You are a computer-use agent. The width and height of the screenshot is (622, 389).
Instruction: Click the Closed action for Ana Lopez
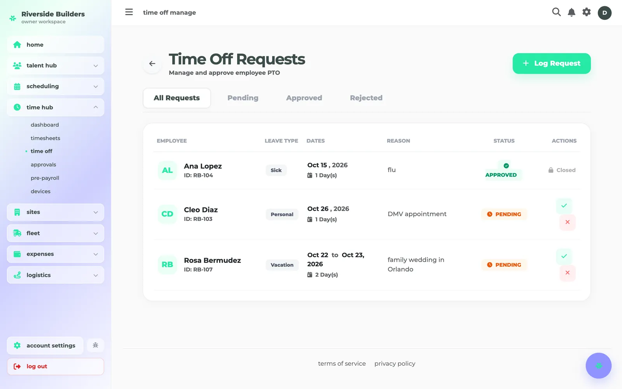(562, 170)
